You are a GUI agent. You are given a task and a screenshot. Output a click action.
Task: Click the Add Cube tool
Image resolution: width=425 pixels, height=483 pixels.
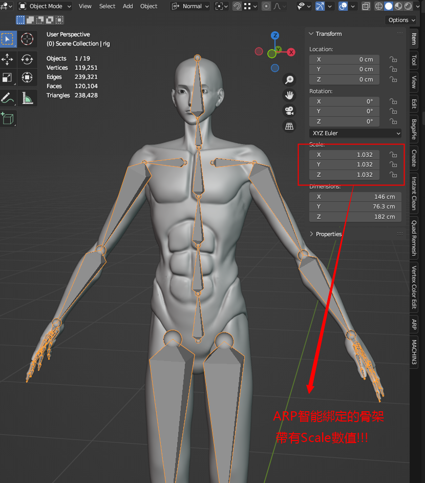click(x=8, y=118)
